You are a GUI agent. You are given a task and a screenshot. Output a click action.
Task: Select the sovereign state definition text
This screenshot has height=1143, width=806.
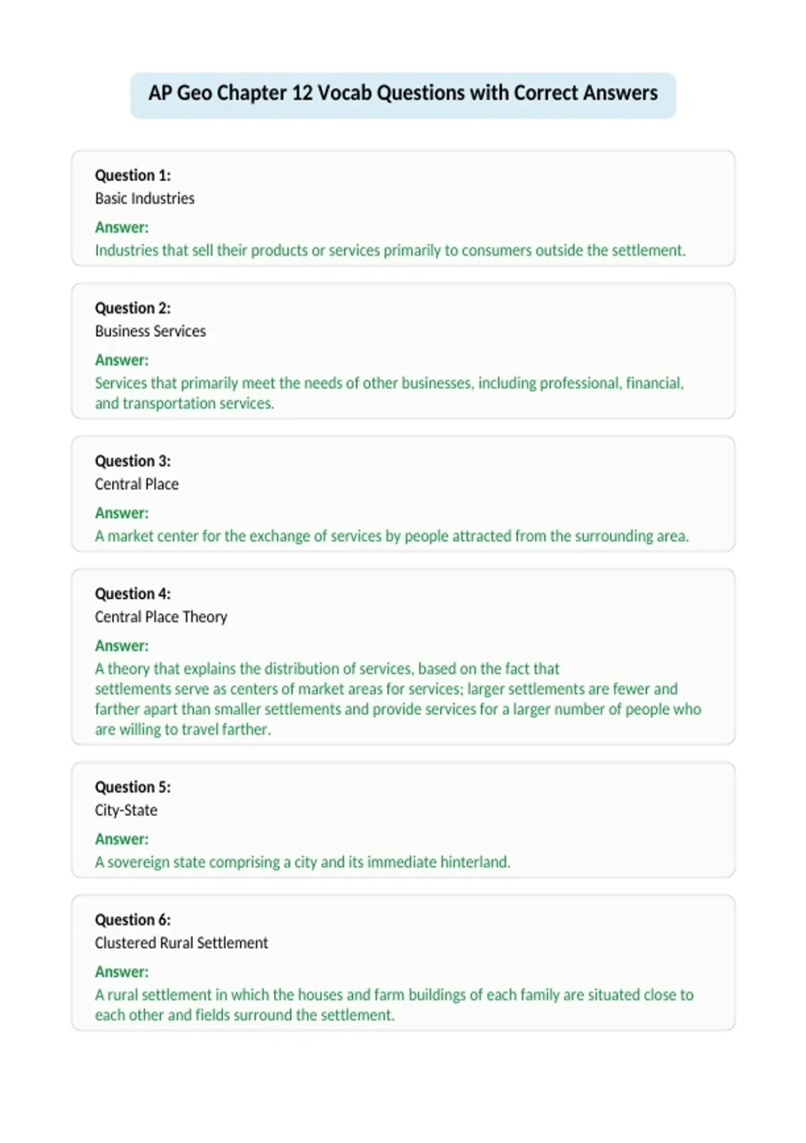click(303, 862)
